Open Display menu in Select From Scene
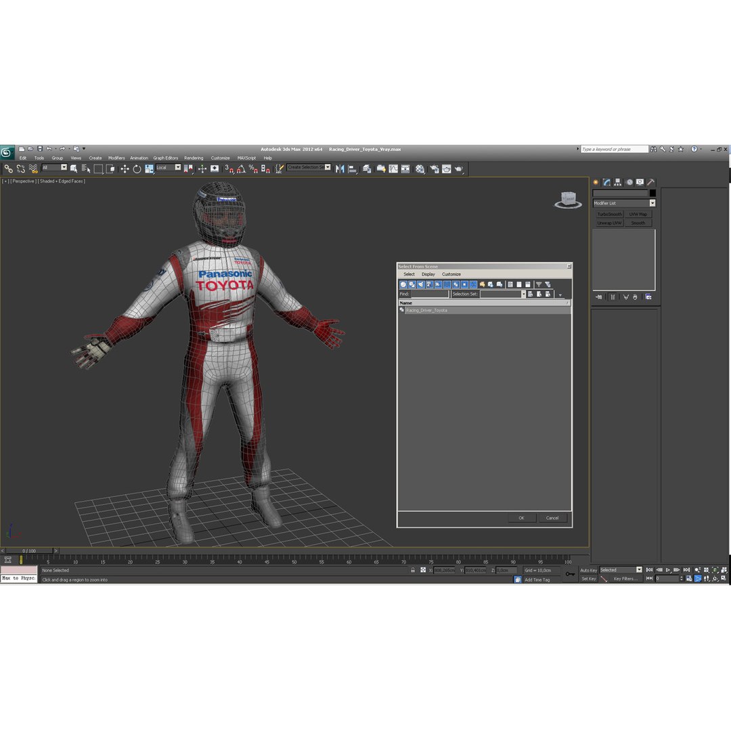731x731 pixels. click(x=428, y=274)
